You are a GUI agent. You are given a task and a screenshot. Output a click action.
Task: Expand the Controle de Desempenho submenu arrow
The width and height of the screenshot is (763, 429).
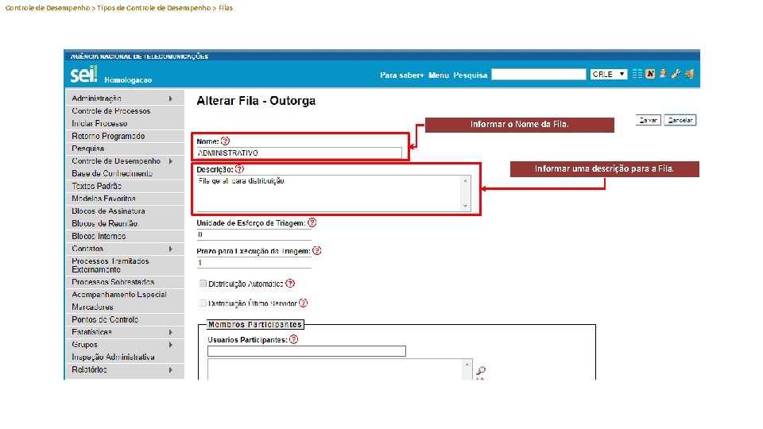[170, 161]
